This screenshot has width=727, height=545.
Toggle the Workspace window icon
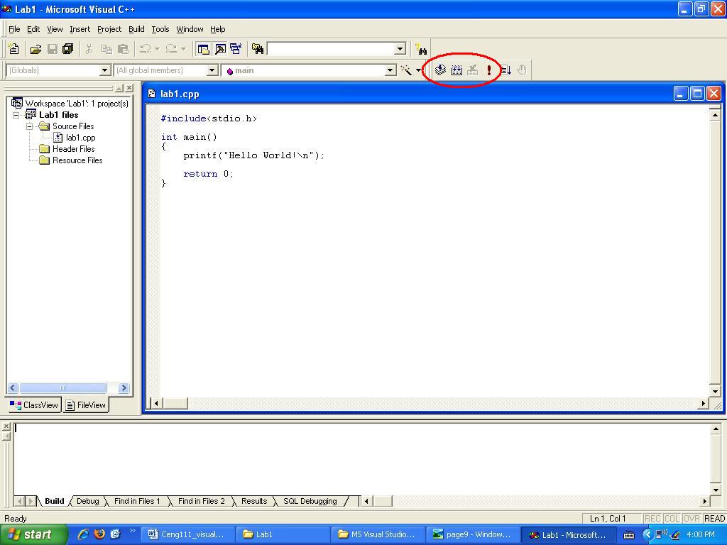(x=204, y=49)
